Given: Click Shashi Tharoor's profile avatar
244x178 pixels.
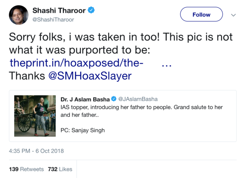Looking at the screenshot, I should [x=18, y=15].
